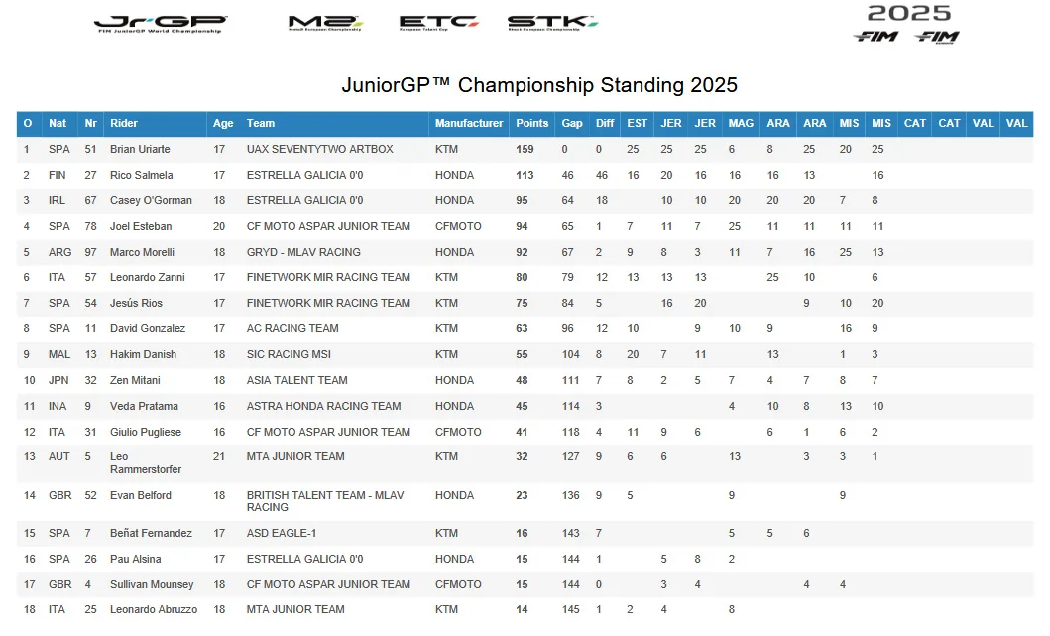This screenshot has width=1050, height=636.
Task: Select the ETC European Talent Cup logo
Action: pos(438,23)
